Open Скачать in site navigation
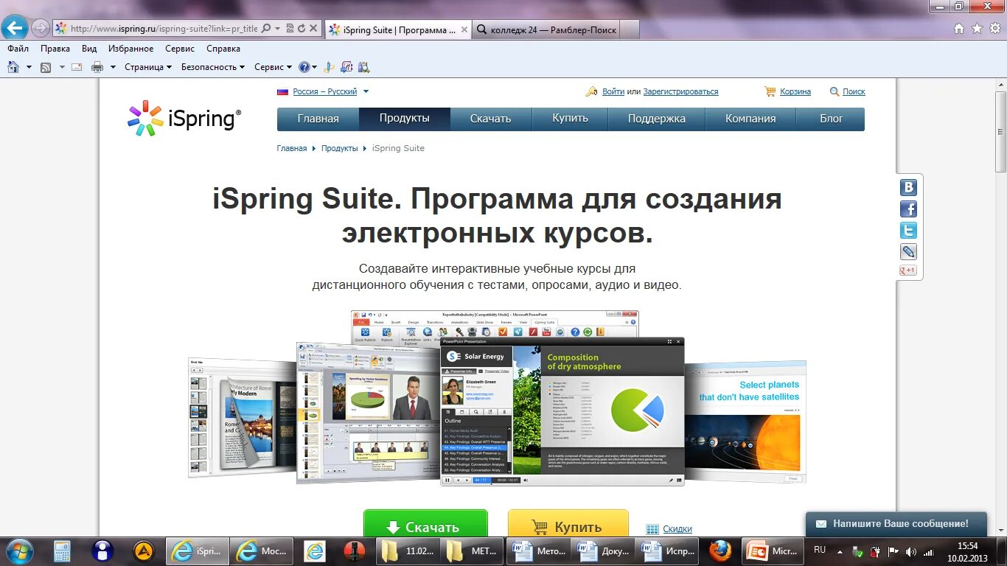1007x566 pixels. tap(491, 119)
